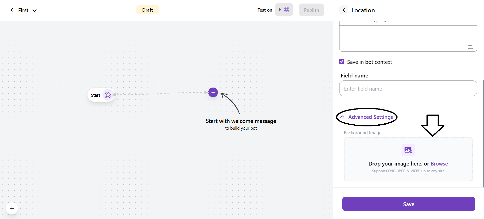Click the Location panel scrollbar
Screen dimensions: 484x219
[x=483, y=134]
